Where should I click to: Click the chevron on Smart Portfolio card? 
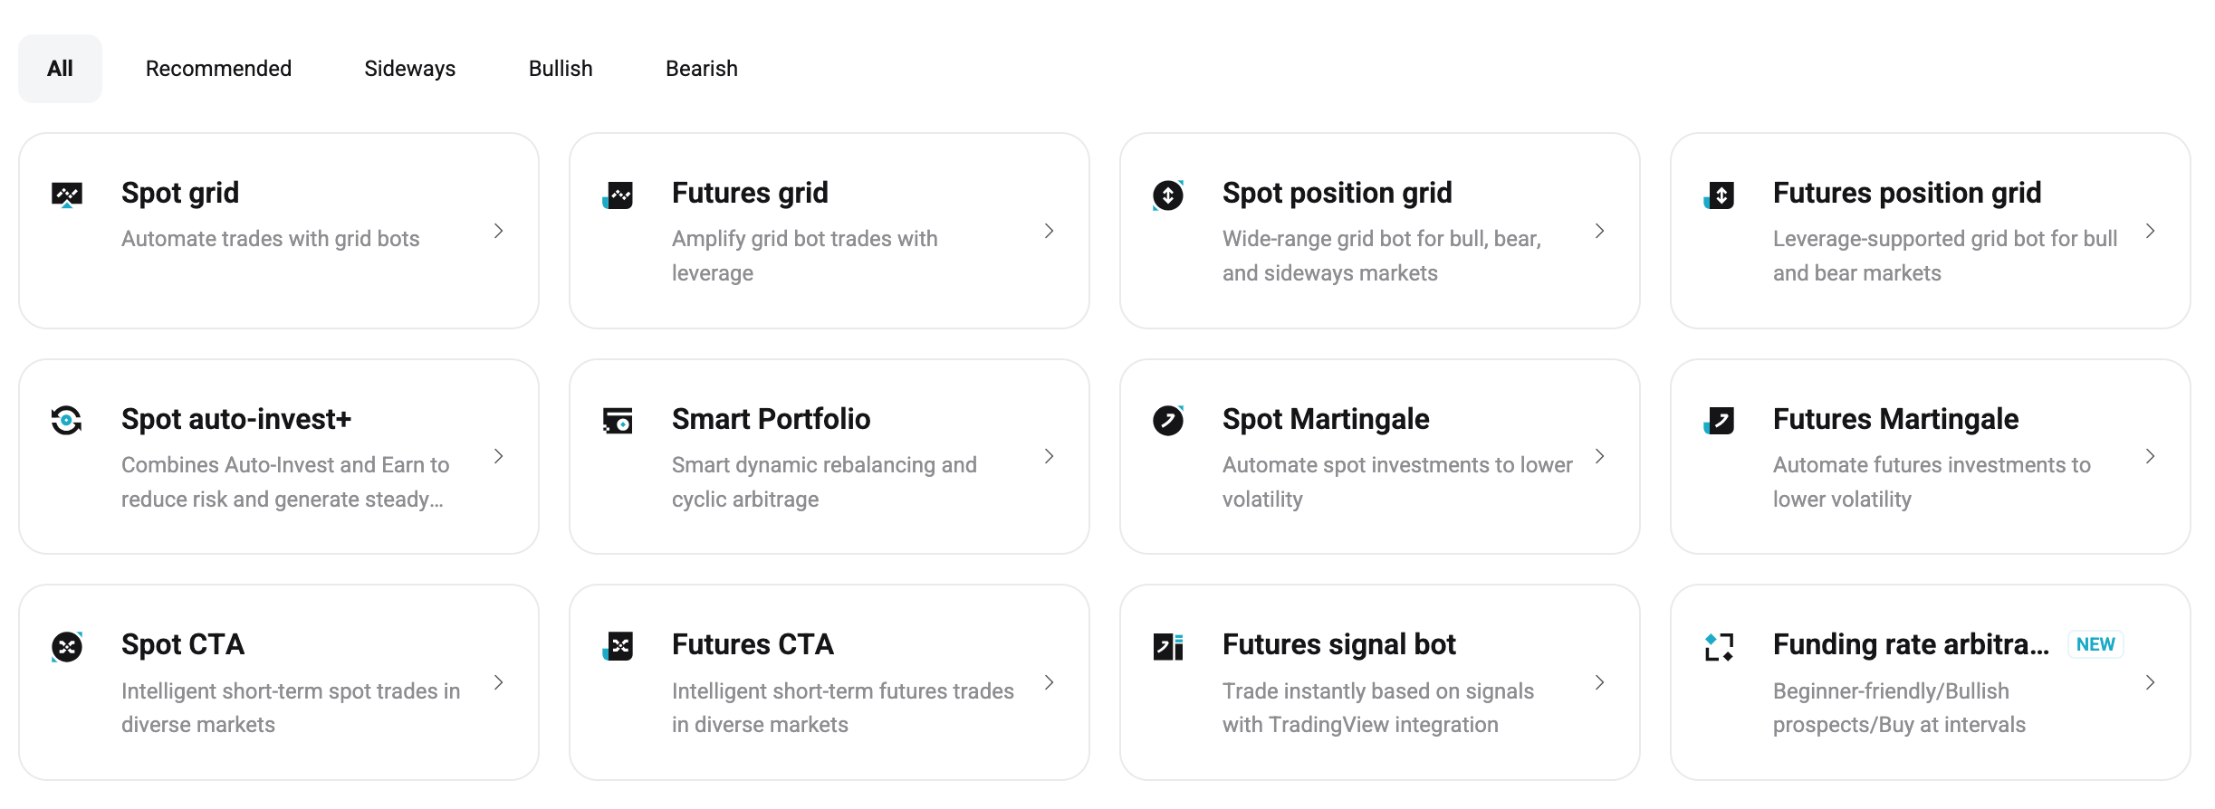point(1050,456)
